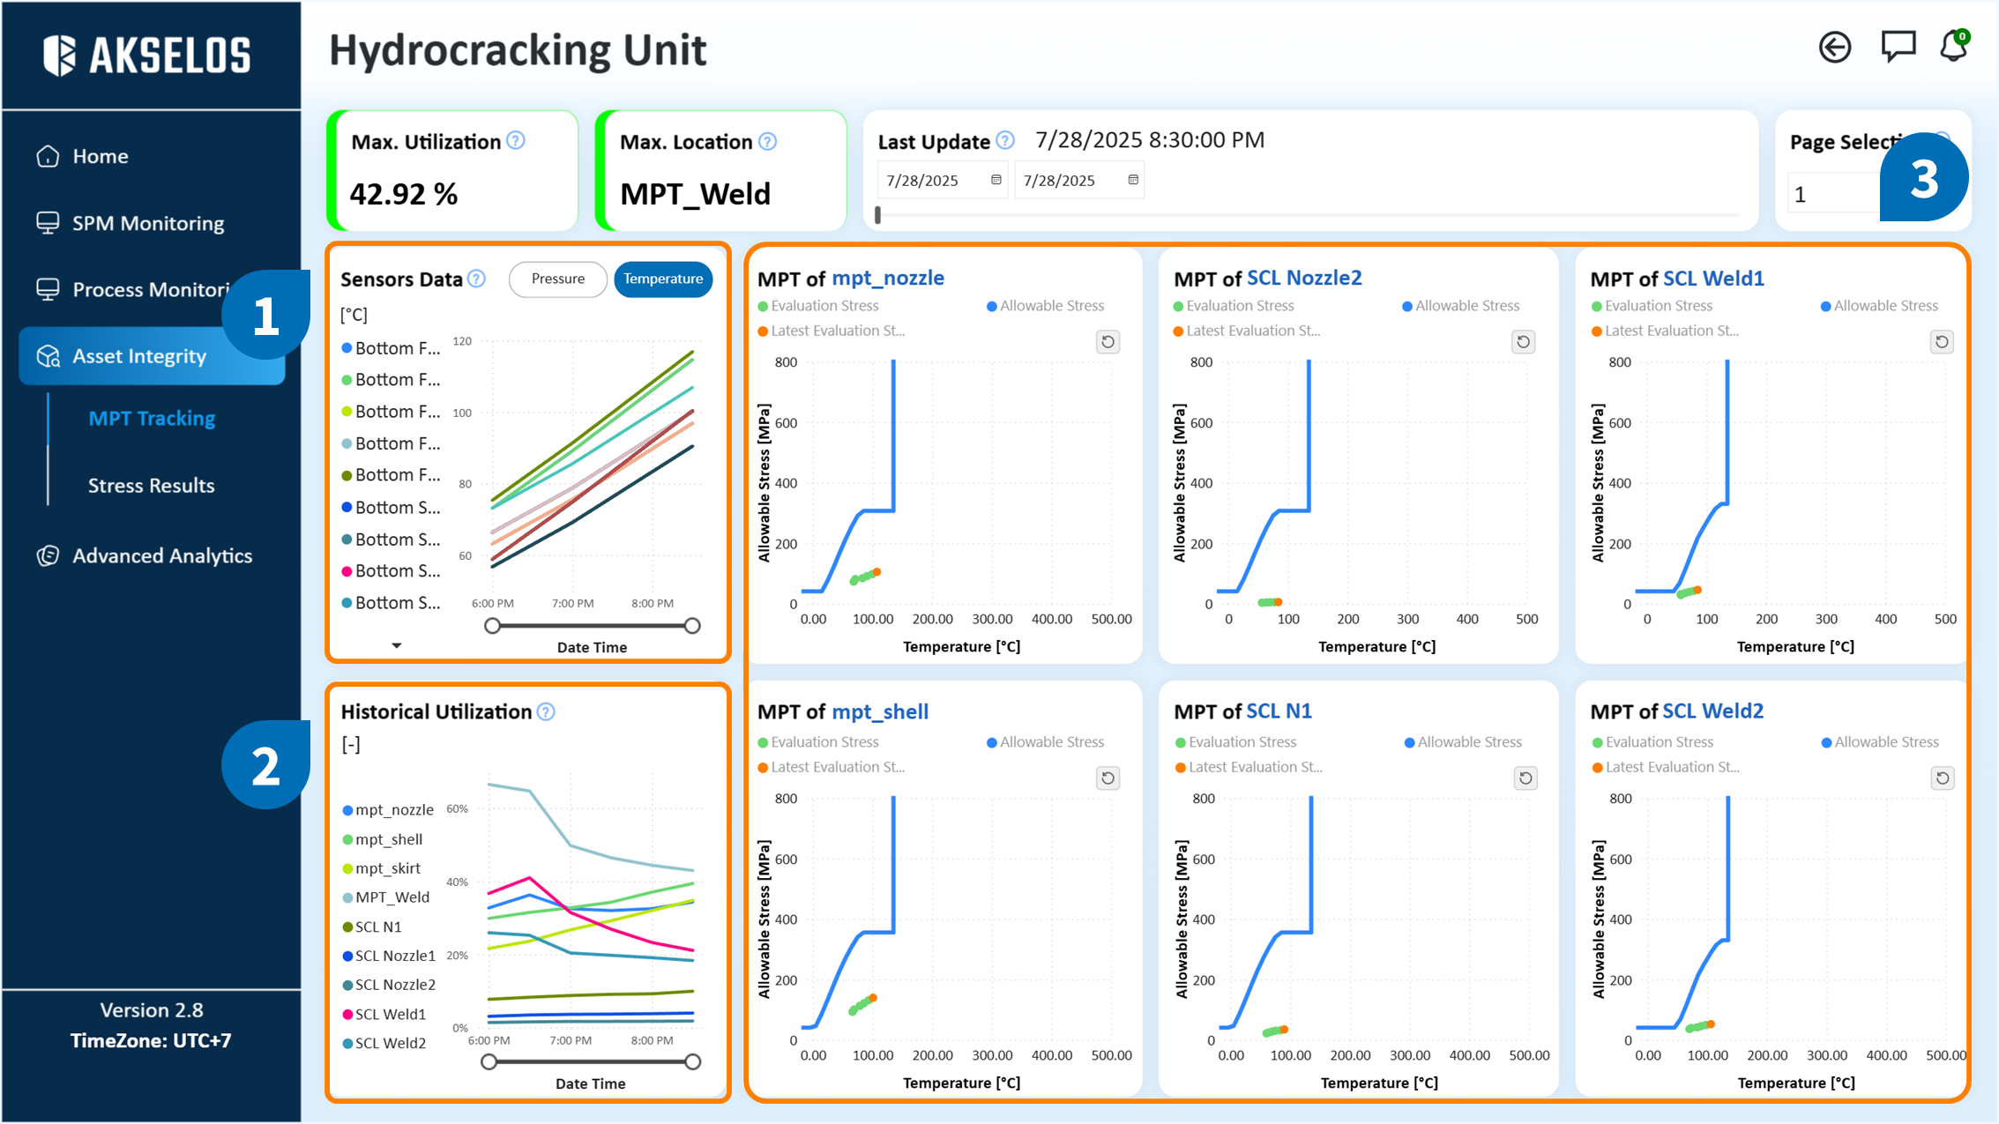Click the Last Update timeline slider handle
This screenshot has width=1999, height=1124.
pos(877,215)
